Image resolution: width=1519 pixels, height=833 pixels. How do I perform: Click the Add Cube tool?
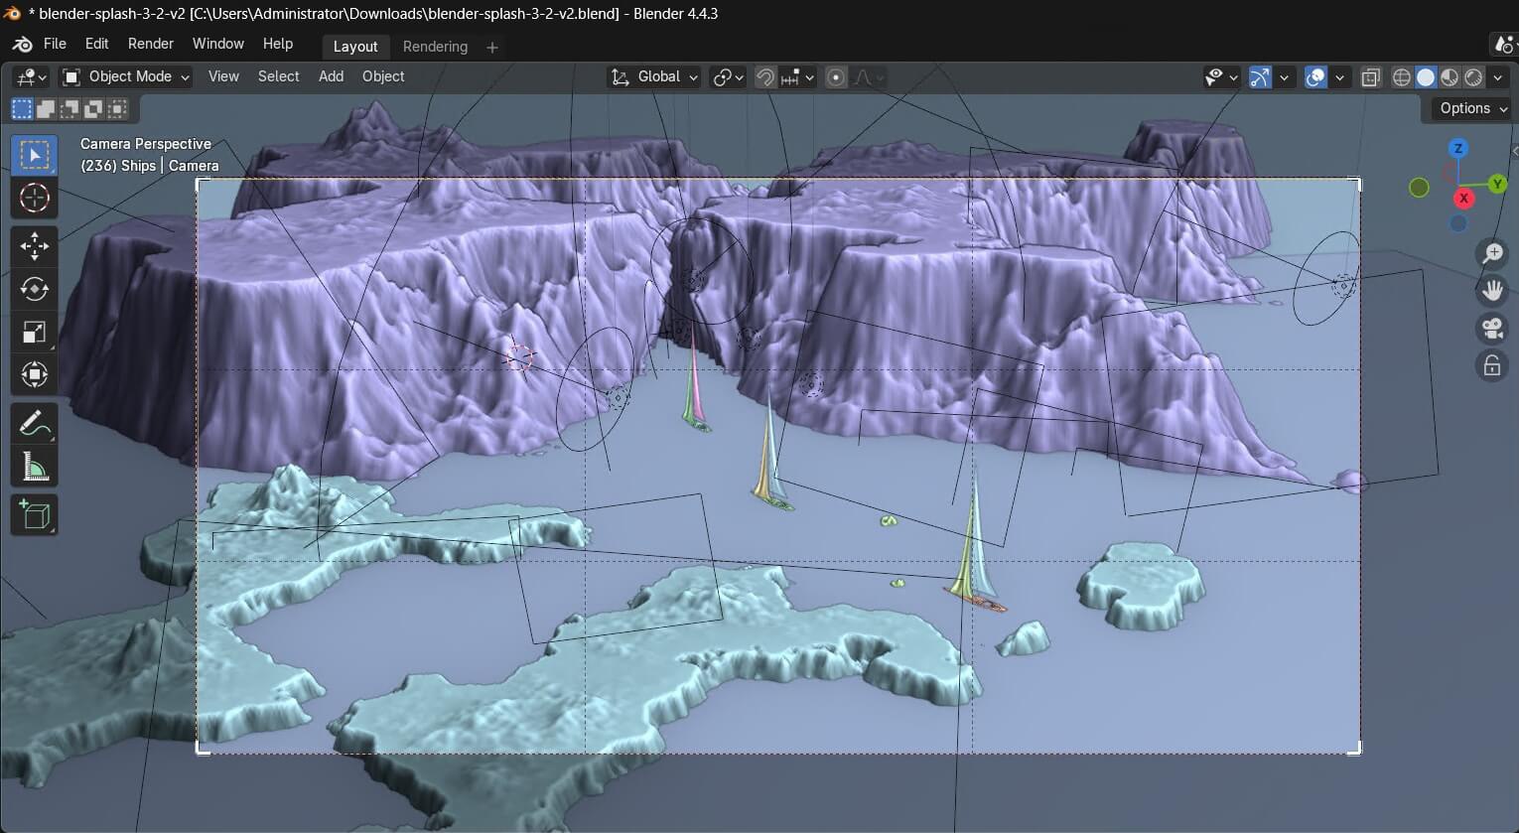pyautogui.click(x=35, y=515)
